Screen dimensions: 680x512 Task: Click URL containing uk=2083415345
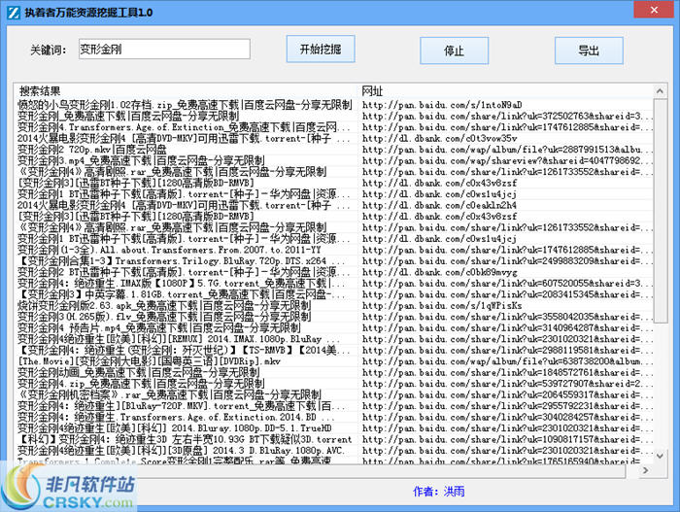coord(507,294)
